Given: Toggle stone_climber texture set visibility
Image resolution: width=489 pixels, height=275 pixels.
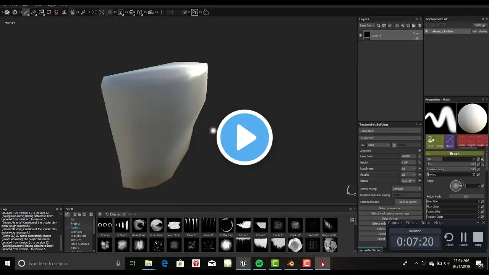Looking at the screenshot, I should 427,31.
